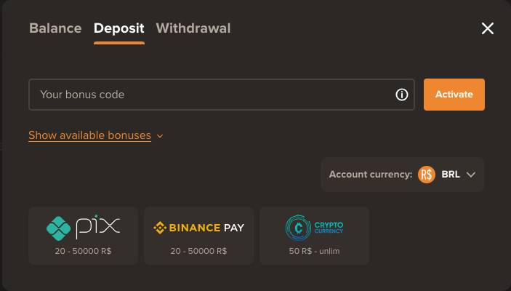The width and height of the screenshot is (511, 291).
Task: Open the BRL currency dropdown arrow
Action: tap(471, 175)
